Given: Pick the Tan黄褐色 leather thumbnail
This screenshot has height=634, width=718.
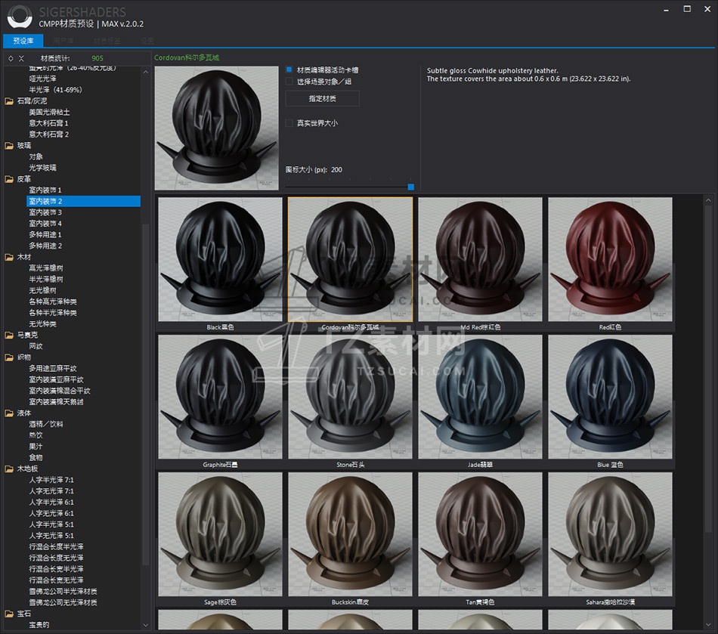Looking at the screenshot, I should [481, 534].
